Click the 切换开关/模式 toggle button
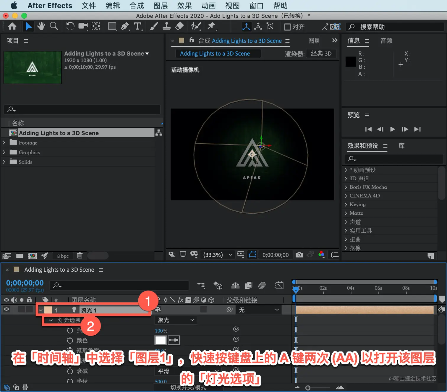Image resolution: width=447 pixels, height=392 pixels. coord(188,387)
